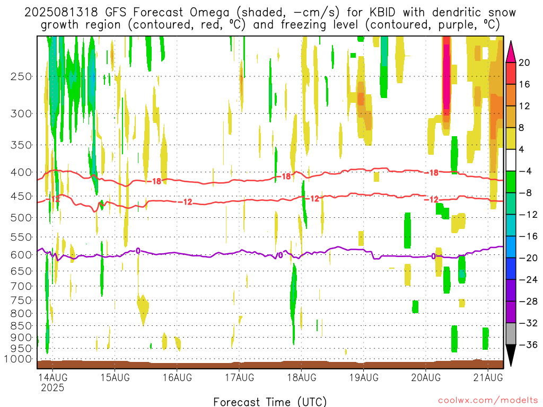
Task: Click the 18AUG date label
Action: (302, 377)
